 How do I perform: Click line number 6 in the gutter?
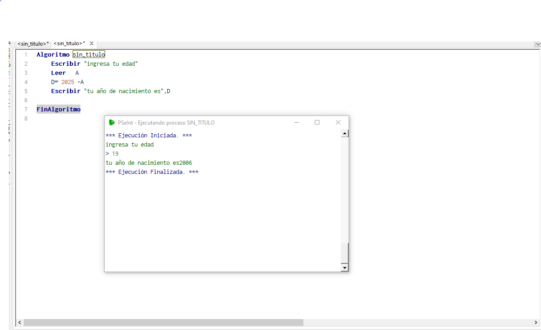coord(26,100)
